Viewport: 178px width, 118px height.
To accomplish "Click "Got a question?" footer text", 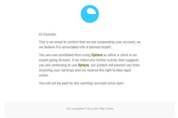I will click(x=76, y=109).
